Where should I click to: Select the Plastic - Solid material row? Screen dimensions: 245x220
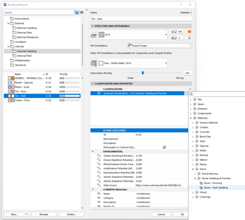pyautogui.click(x=42, y=87)
